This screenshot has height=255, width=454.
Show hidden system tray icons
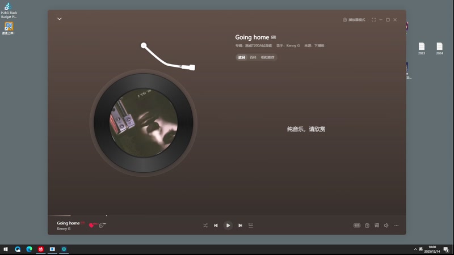(415, 249)
